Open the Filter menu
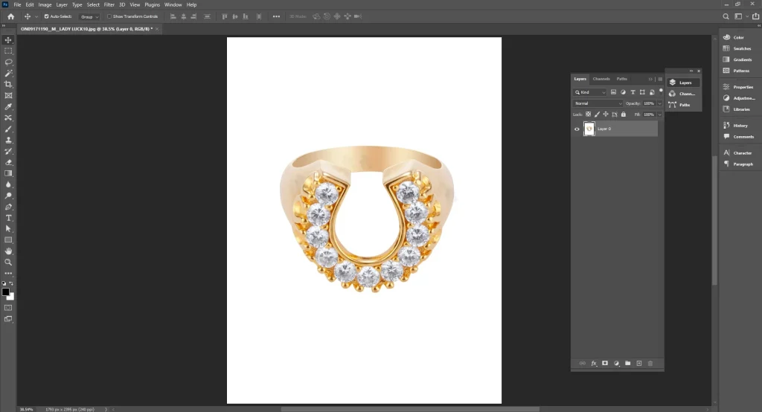 [x=109, y=4]
